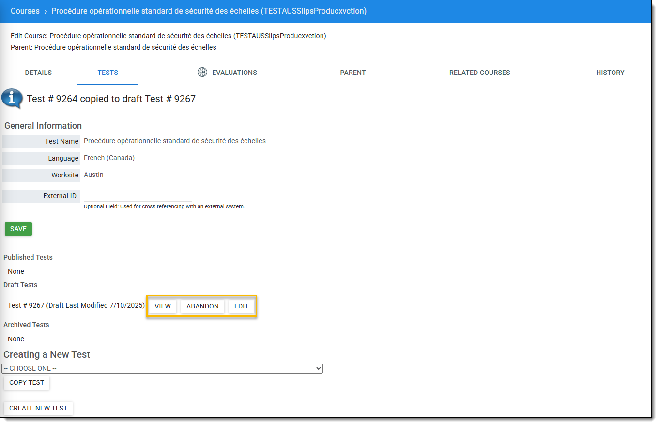Focus the External ID input field

138,196
